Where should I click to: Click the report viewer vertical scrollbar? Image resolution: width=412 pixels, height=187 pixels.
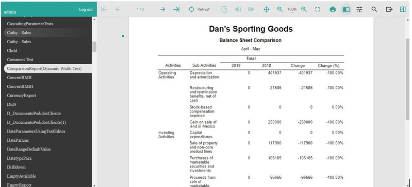pyautogui.click(x=407, y=79)
